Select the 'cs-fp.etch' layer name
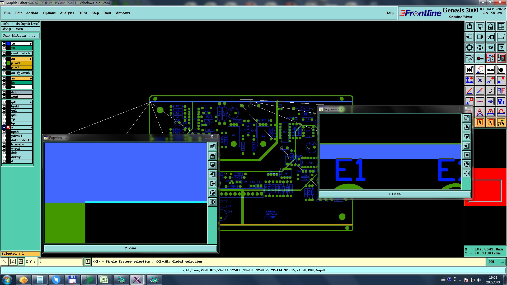 point(21,53)
